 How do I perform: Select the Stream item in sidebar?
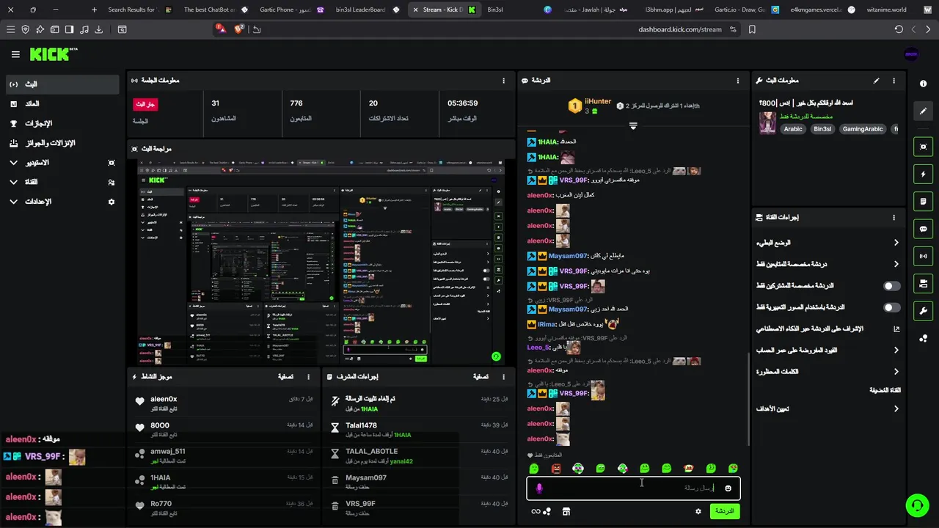coord(62,84)
